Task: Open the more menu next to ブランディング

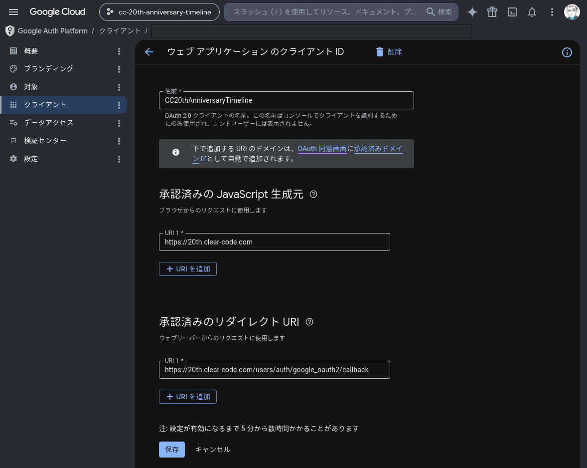Action: tap(119, 69)
